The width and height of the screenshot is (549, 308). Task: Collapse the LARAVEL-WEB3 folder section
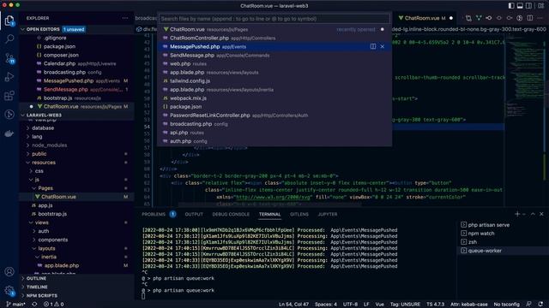(76, 115)
